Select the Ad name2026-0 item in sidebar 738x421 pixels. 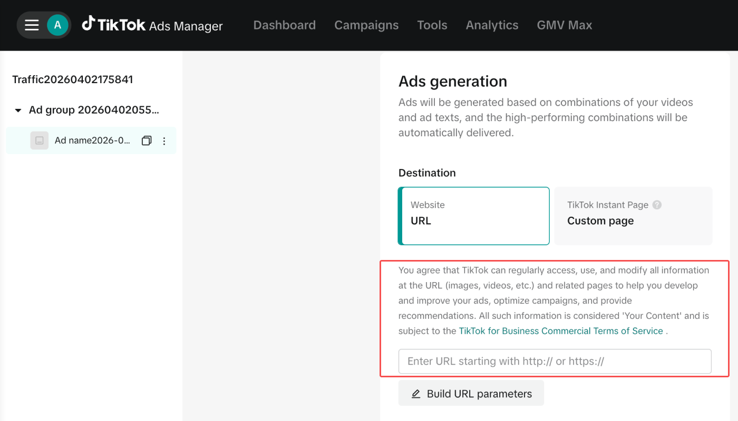92,141
